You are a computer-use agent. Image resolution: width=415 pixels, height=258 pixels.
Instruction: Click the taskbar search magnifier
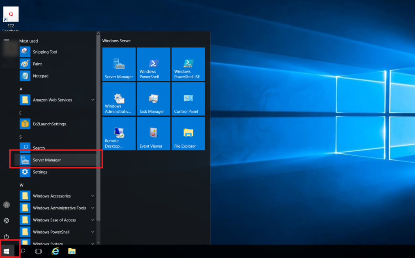23,251
